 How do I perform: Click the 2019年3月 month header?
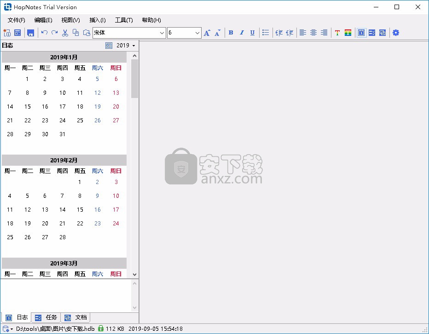click(x=64, y=264)
